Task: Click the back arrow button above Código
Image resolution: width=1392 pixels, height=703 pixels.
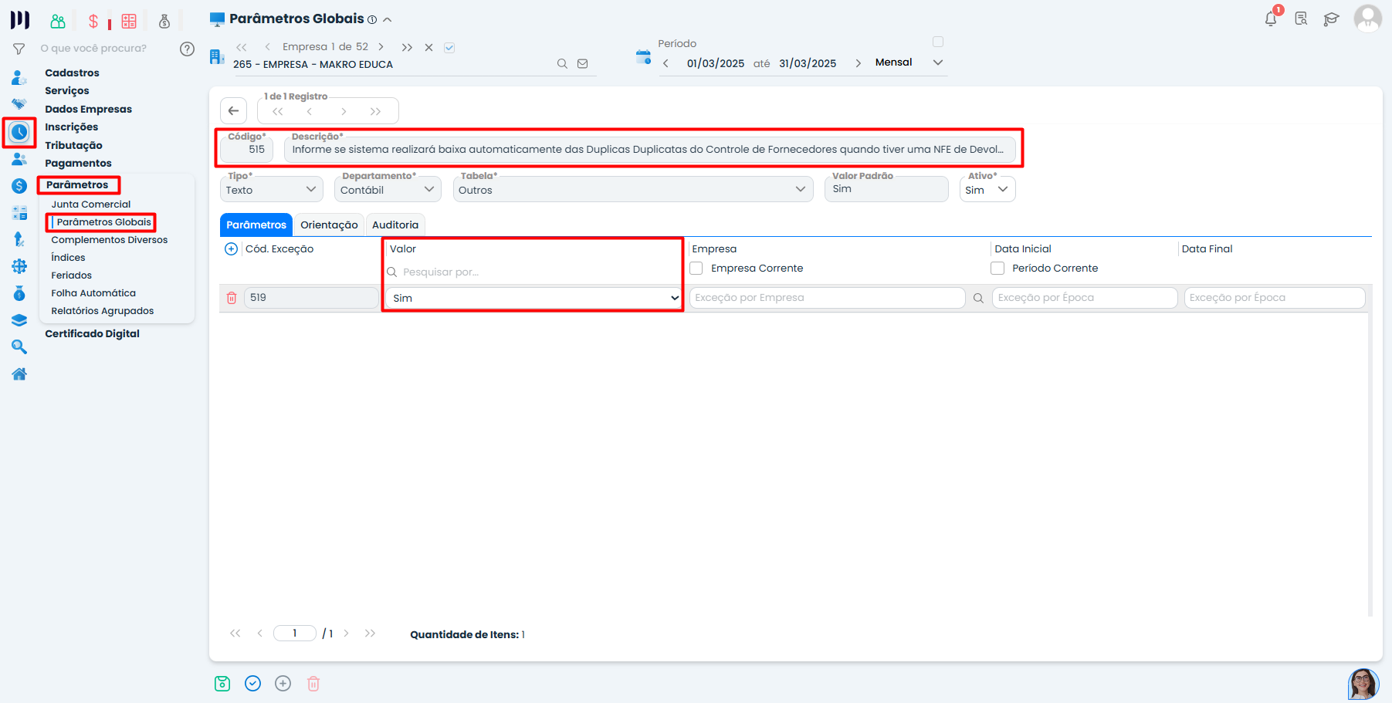Action: (233, 111)
